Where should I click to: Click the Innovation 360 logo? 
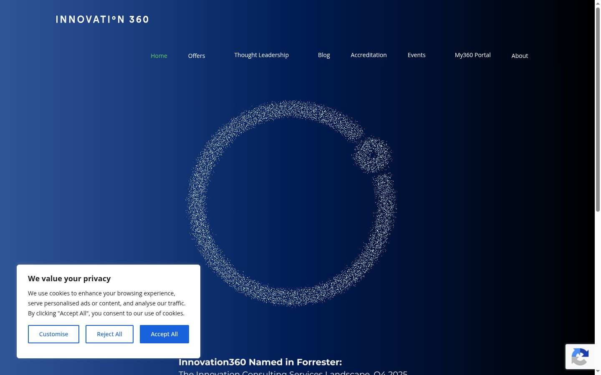pos(102,19)
